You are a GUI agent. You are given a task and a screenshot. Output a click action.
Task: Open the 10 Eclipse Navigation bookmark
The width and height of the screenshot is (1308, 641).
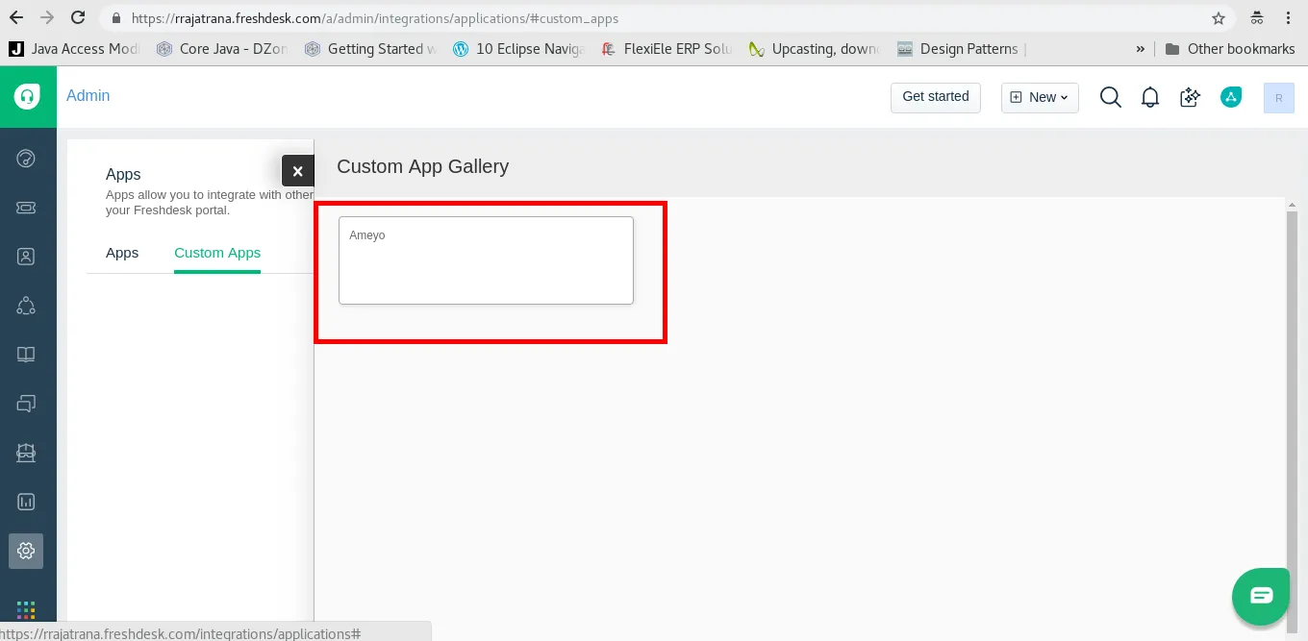[x=518, y=49]
